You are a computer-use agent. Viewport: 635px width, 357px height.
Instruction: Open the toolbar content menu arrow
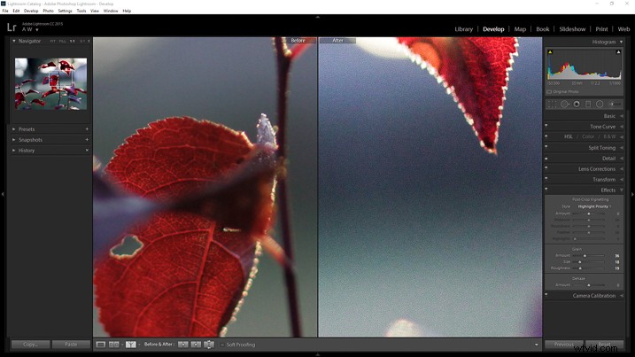click(537, 345)
